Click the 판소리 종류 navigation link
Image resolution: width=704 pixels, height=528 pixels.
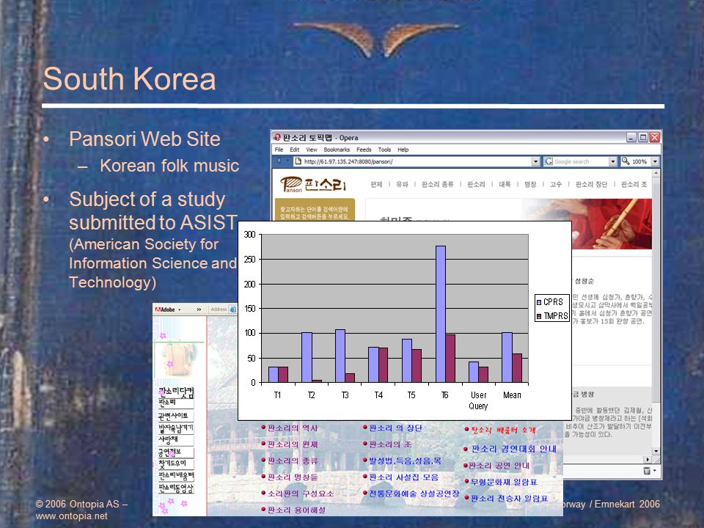(437, 184)
